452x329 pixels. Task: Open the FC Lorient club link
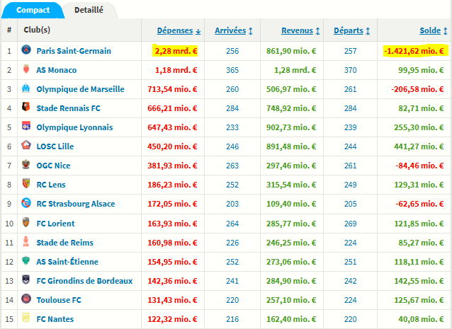[56, 224]
